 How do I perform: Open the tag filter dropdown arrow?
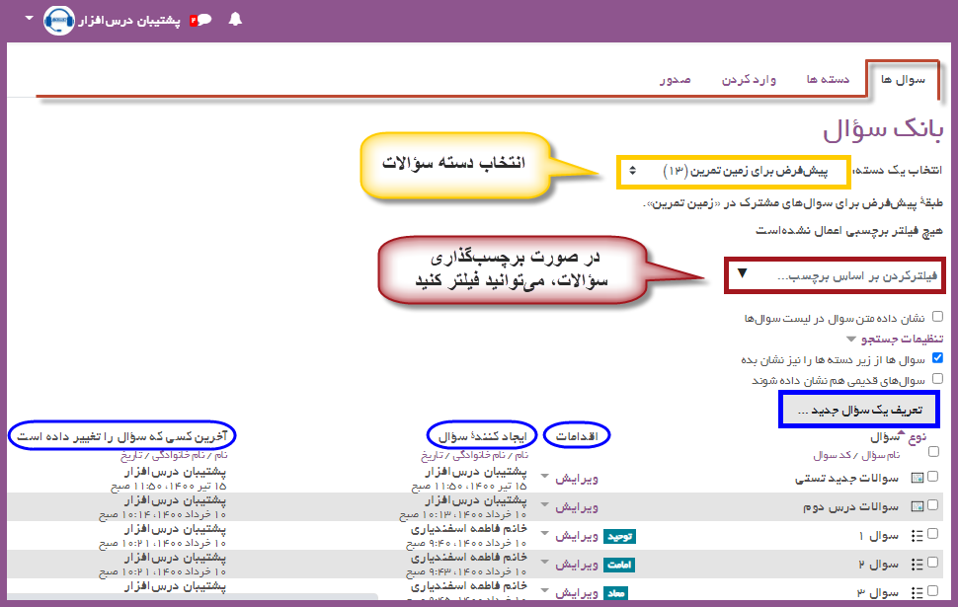point(742,273)
